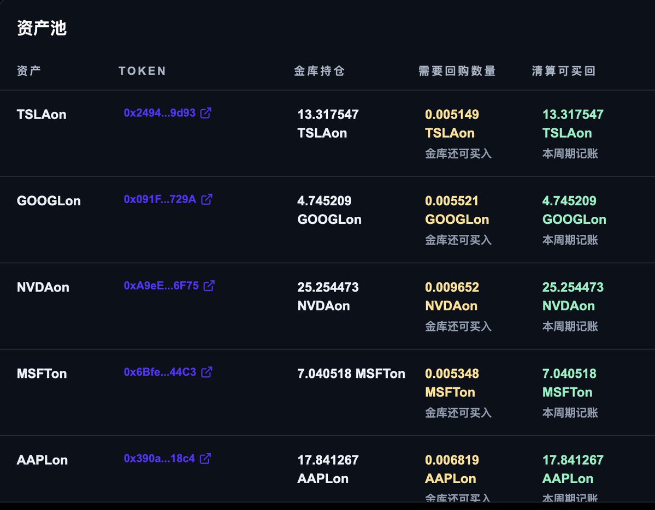Open external link icon for NVDAon token
Screen dimensions: 655x510
coord(209,286)
